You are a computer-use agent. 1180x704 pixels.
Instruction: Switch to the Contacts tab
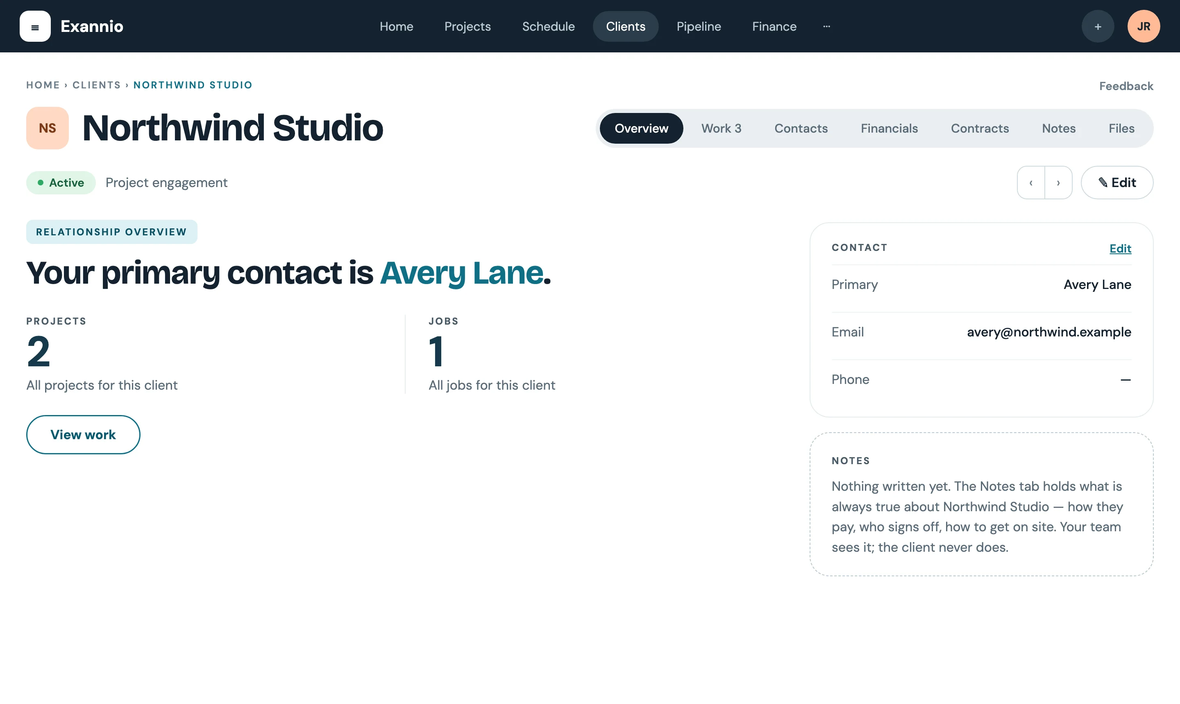801,128
